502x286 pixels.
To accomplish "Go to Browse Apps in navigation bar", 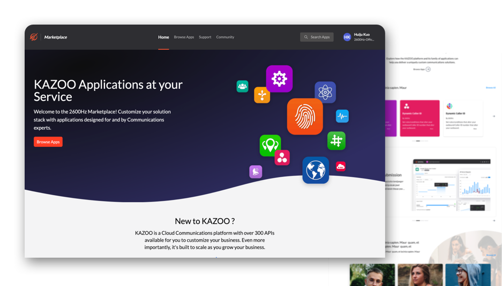I will coord(184,37).
